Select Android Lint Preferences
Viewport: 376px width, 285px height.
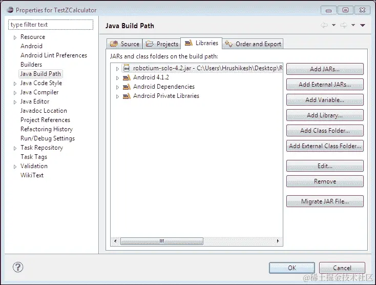tap(54, 55)
